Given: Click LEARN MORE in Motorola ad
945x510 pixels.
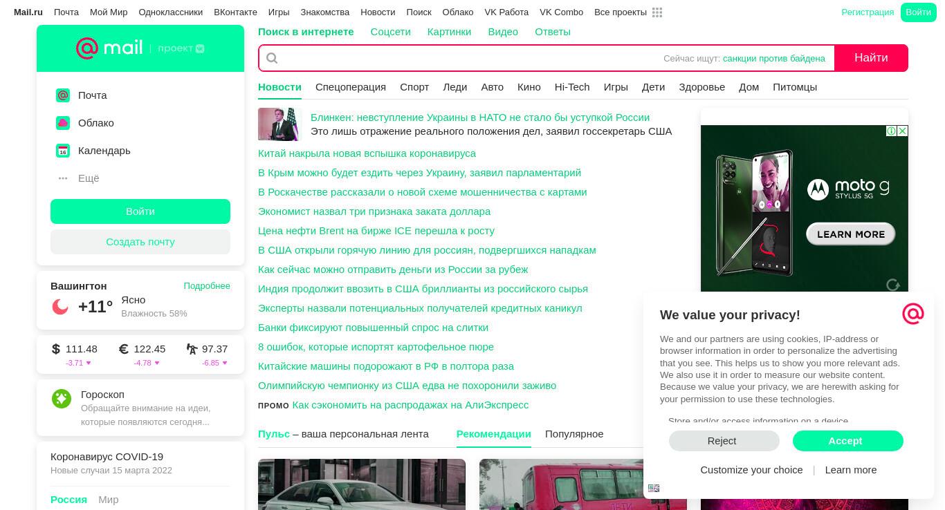Looking at the screenshot, I should coord(851,234).
